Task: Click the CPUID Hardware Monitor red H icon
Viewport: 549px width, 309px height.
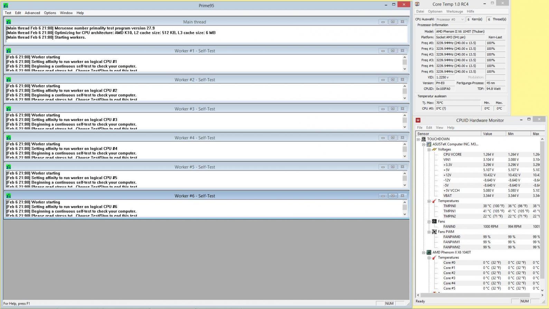Action: pos(418,120)
